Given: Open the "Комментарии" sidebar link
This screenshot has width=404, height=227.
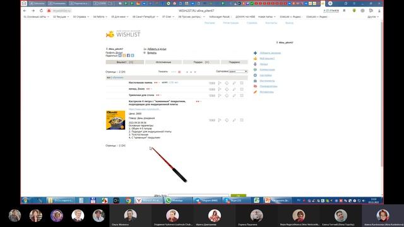Looking at the screenshot, I should (267, 70).
